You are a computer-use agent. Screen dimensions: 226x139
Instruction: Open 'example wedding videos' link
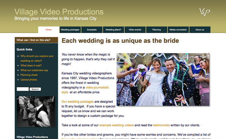[116, 125]
